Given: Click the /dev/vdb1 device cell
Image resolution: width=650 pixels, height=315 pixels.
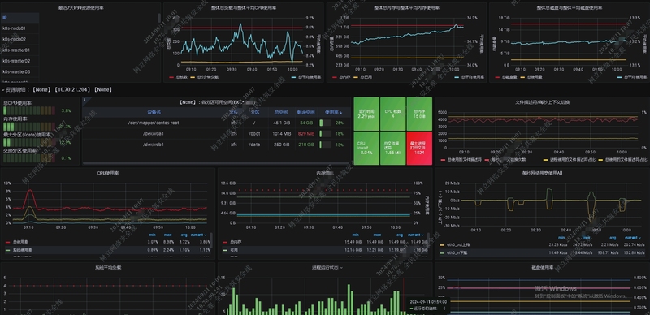Looking at the screenshot, I should click(154, 145).
